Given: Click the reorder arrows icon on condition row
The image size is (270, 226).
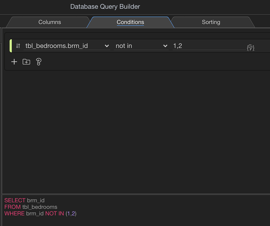Looking at the screenshot, I should tap(18, 46).
